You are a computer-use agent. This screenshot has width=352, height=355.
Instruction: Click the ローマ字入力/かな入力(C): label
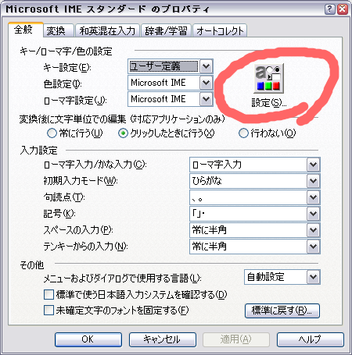coord(95,165)
